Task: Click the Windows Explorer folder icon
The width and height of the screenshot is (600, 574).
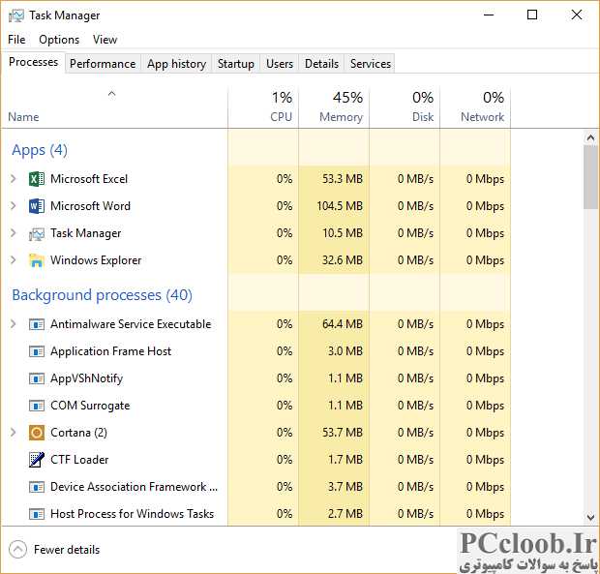Action: (37, 260)
